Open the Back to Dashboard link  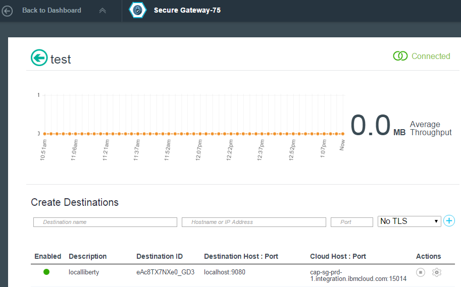[52, 10]
